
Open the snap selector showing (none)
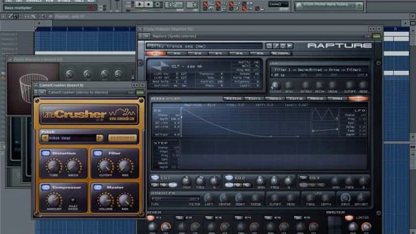click(278, 4)
